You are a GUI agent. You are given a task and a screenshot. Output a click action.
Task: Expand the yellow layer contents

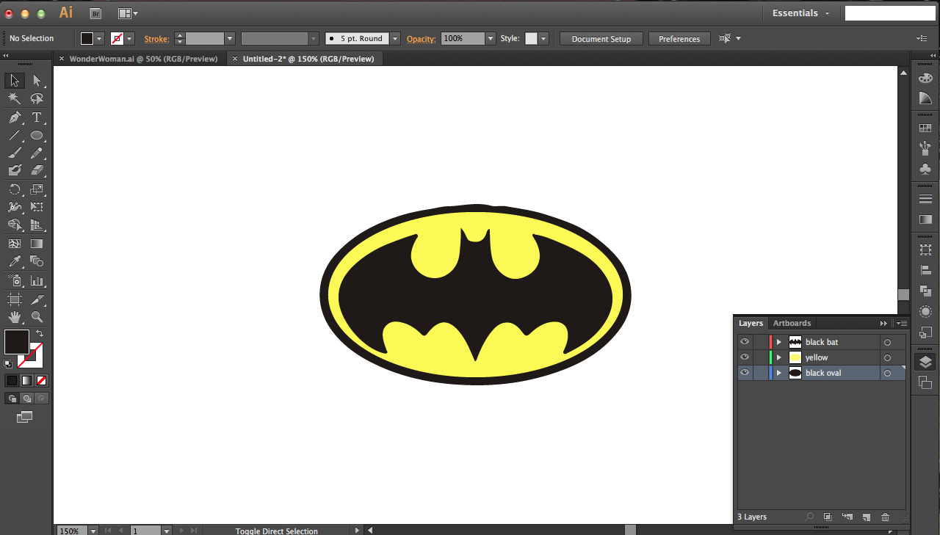pyautogui.click(x=779, y=357)
